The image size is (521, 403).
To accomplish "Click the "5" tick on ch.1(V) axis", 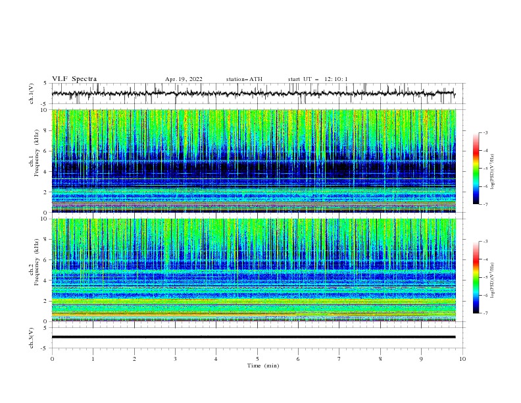I will [x=45, y=83].
